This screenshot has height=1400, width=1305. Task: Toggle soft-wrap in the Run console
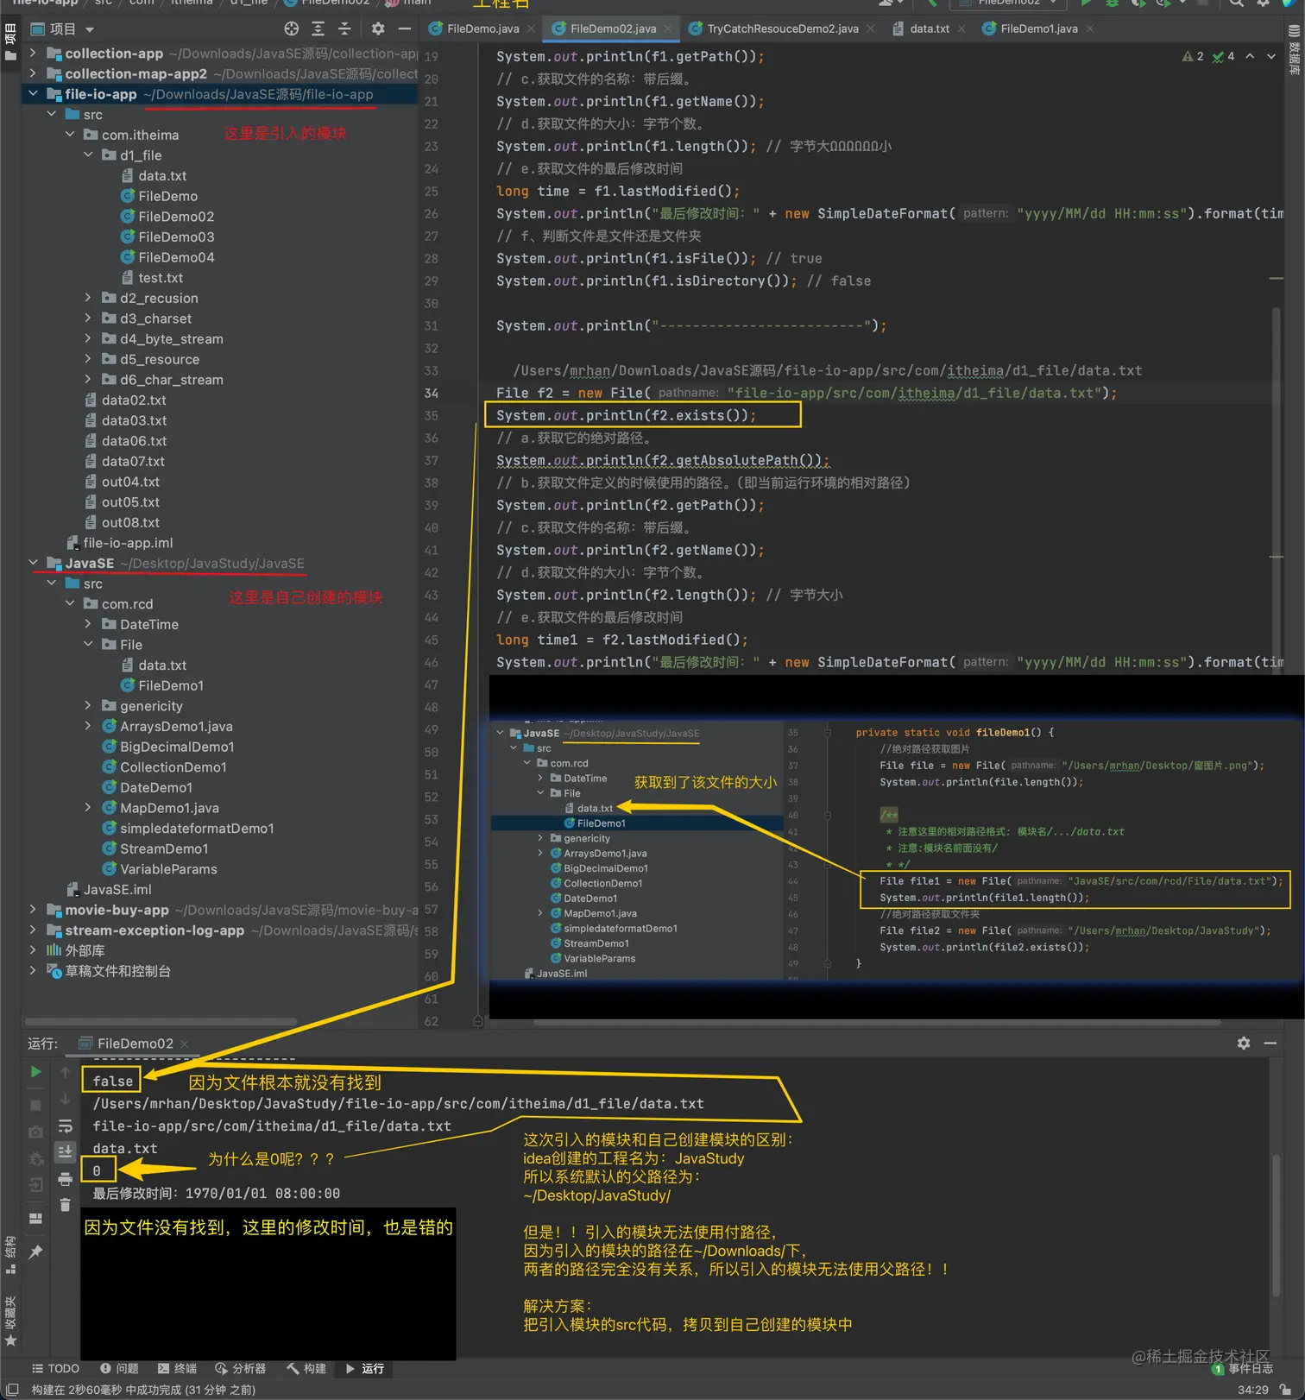pos(65,1126)
